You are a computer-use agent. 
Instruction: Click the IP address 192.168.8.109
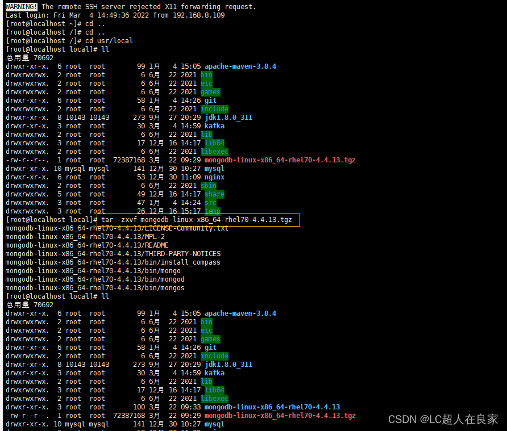point(198,15)
